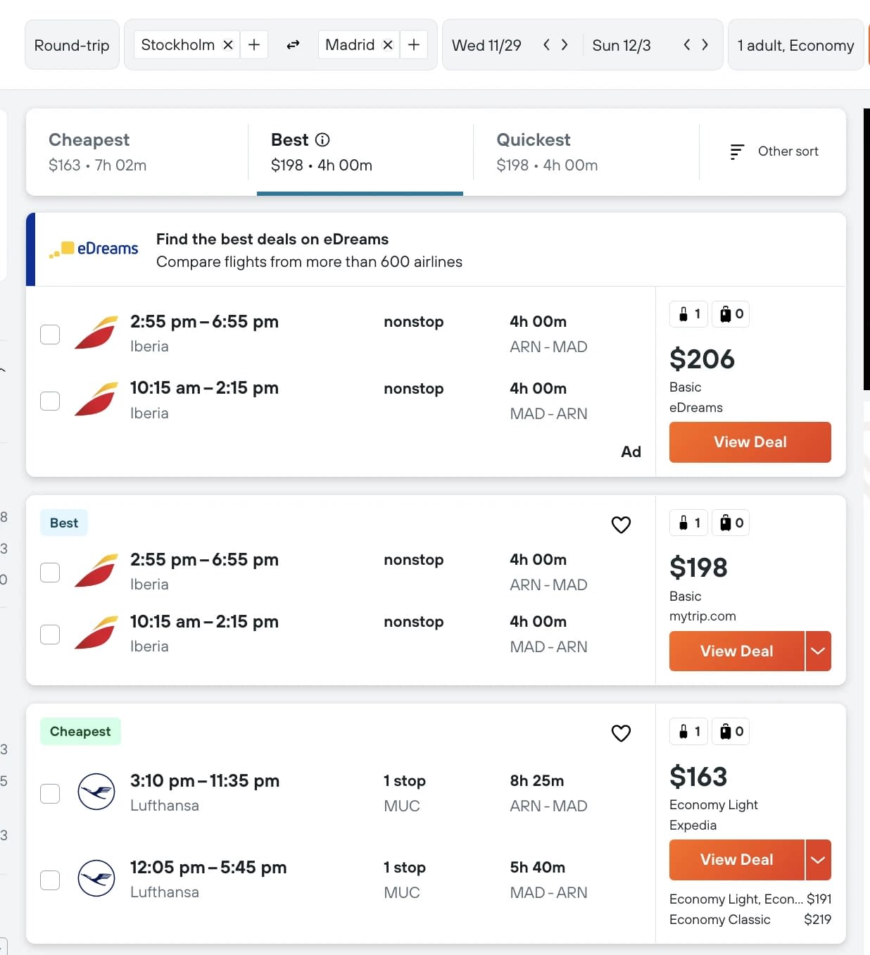This screenshot has height=955, width=870.
Task: Save the $198 Iberia flight with heart
Action: pos(621,525)
